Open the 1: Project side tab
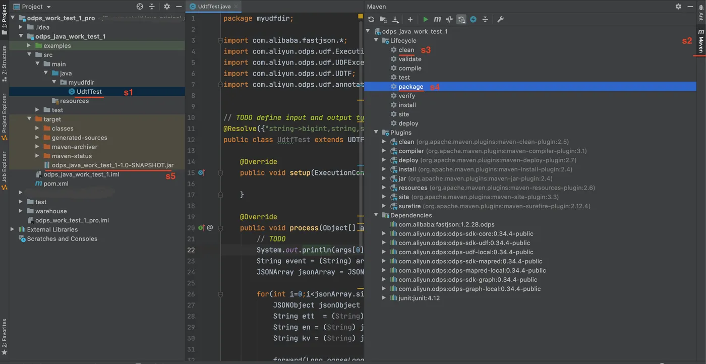 point(5,20)
